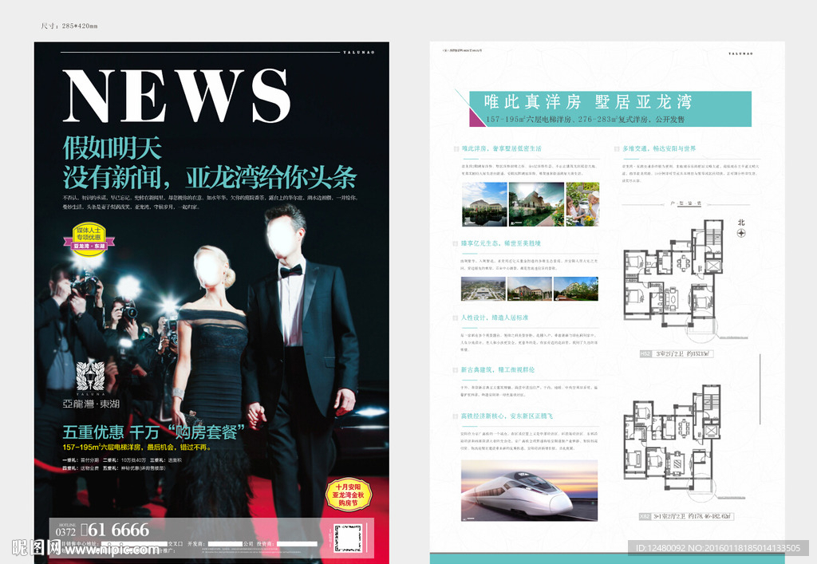Image resolution: width=817 pixels, height=564 pixels.
Task: Click the magenta triangle accent on the teal banner
Action: point(477,118)
